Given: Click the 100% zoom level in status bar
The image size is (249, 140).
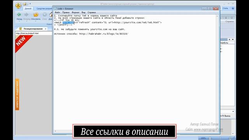Looking at the screenshot, I should click(203, 138).
